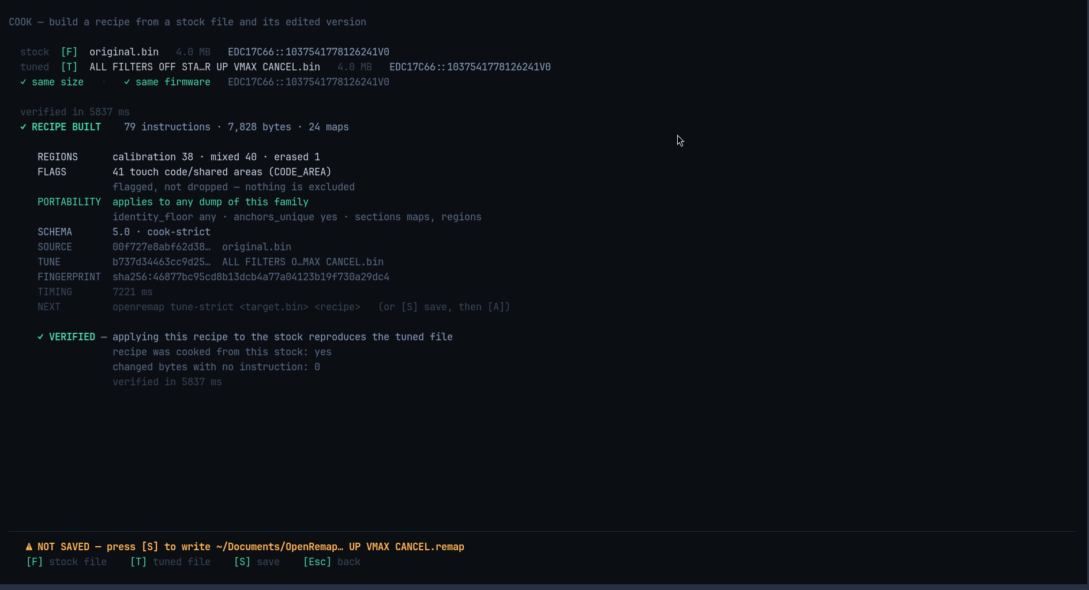This screenshot has width=1089, height=590.
Task: Click 'changed bytes with no instruction: 0'
Action: click(216, 367)
